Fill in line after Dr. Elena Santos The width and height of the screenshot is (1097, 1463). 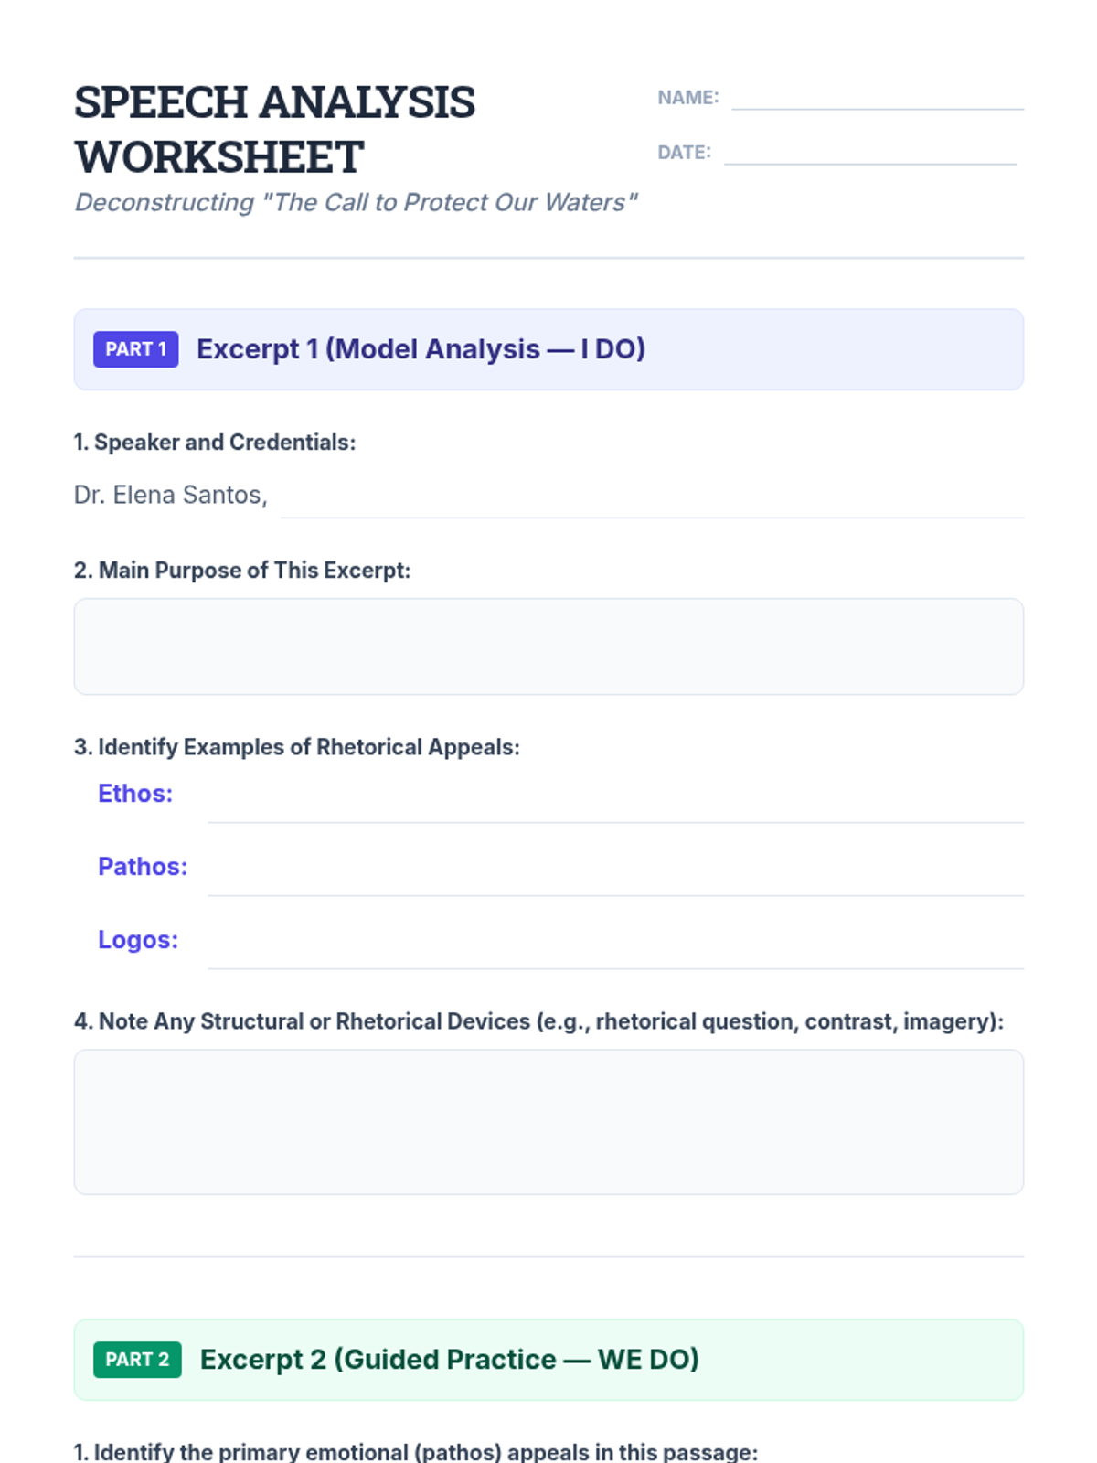[651, 499]
